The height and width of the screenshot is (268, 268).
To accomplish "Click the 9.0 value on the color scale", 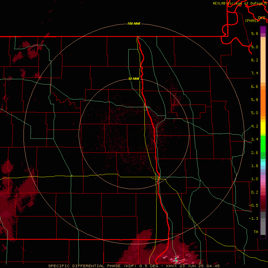I will 255,47.
